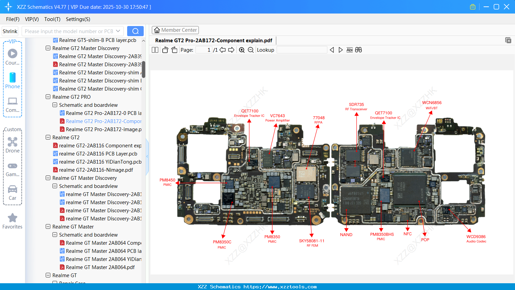Toggle the two-page layout view icon
The width and height of the screenshot is (515, 290).
click(155, 50)
